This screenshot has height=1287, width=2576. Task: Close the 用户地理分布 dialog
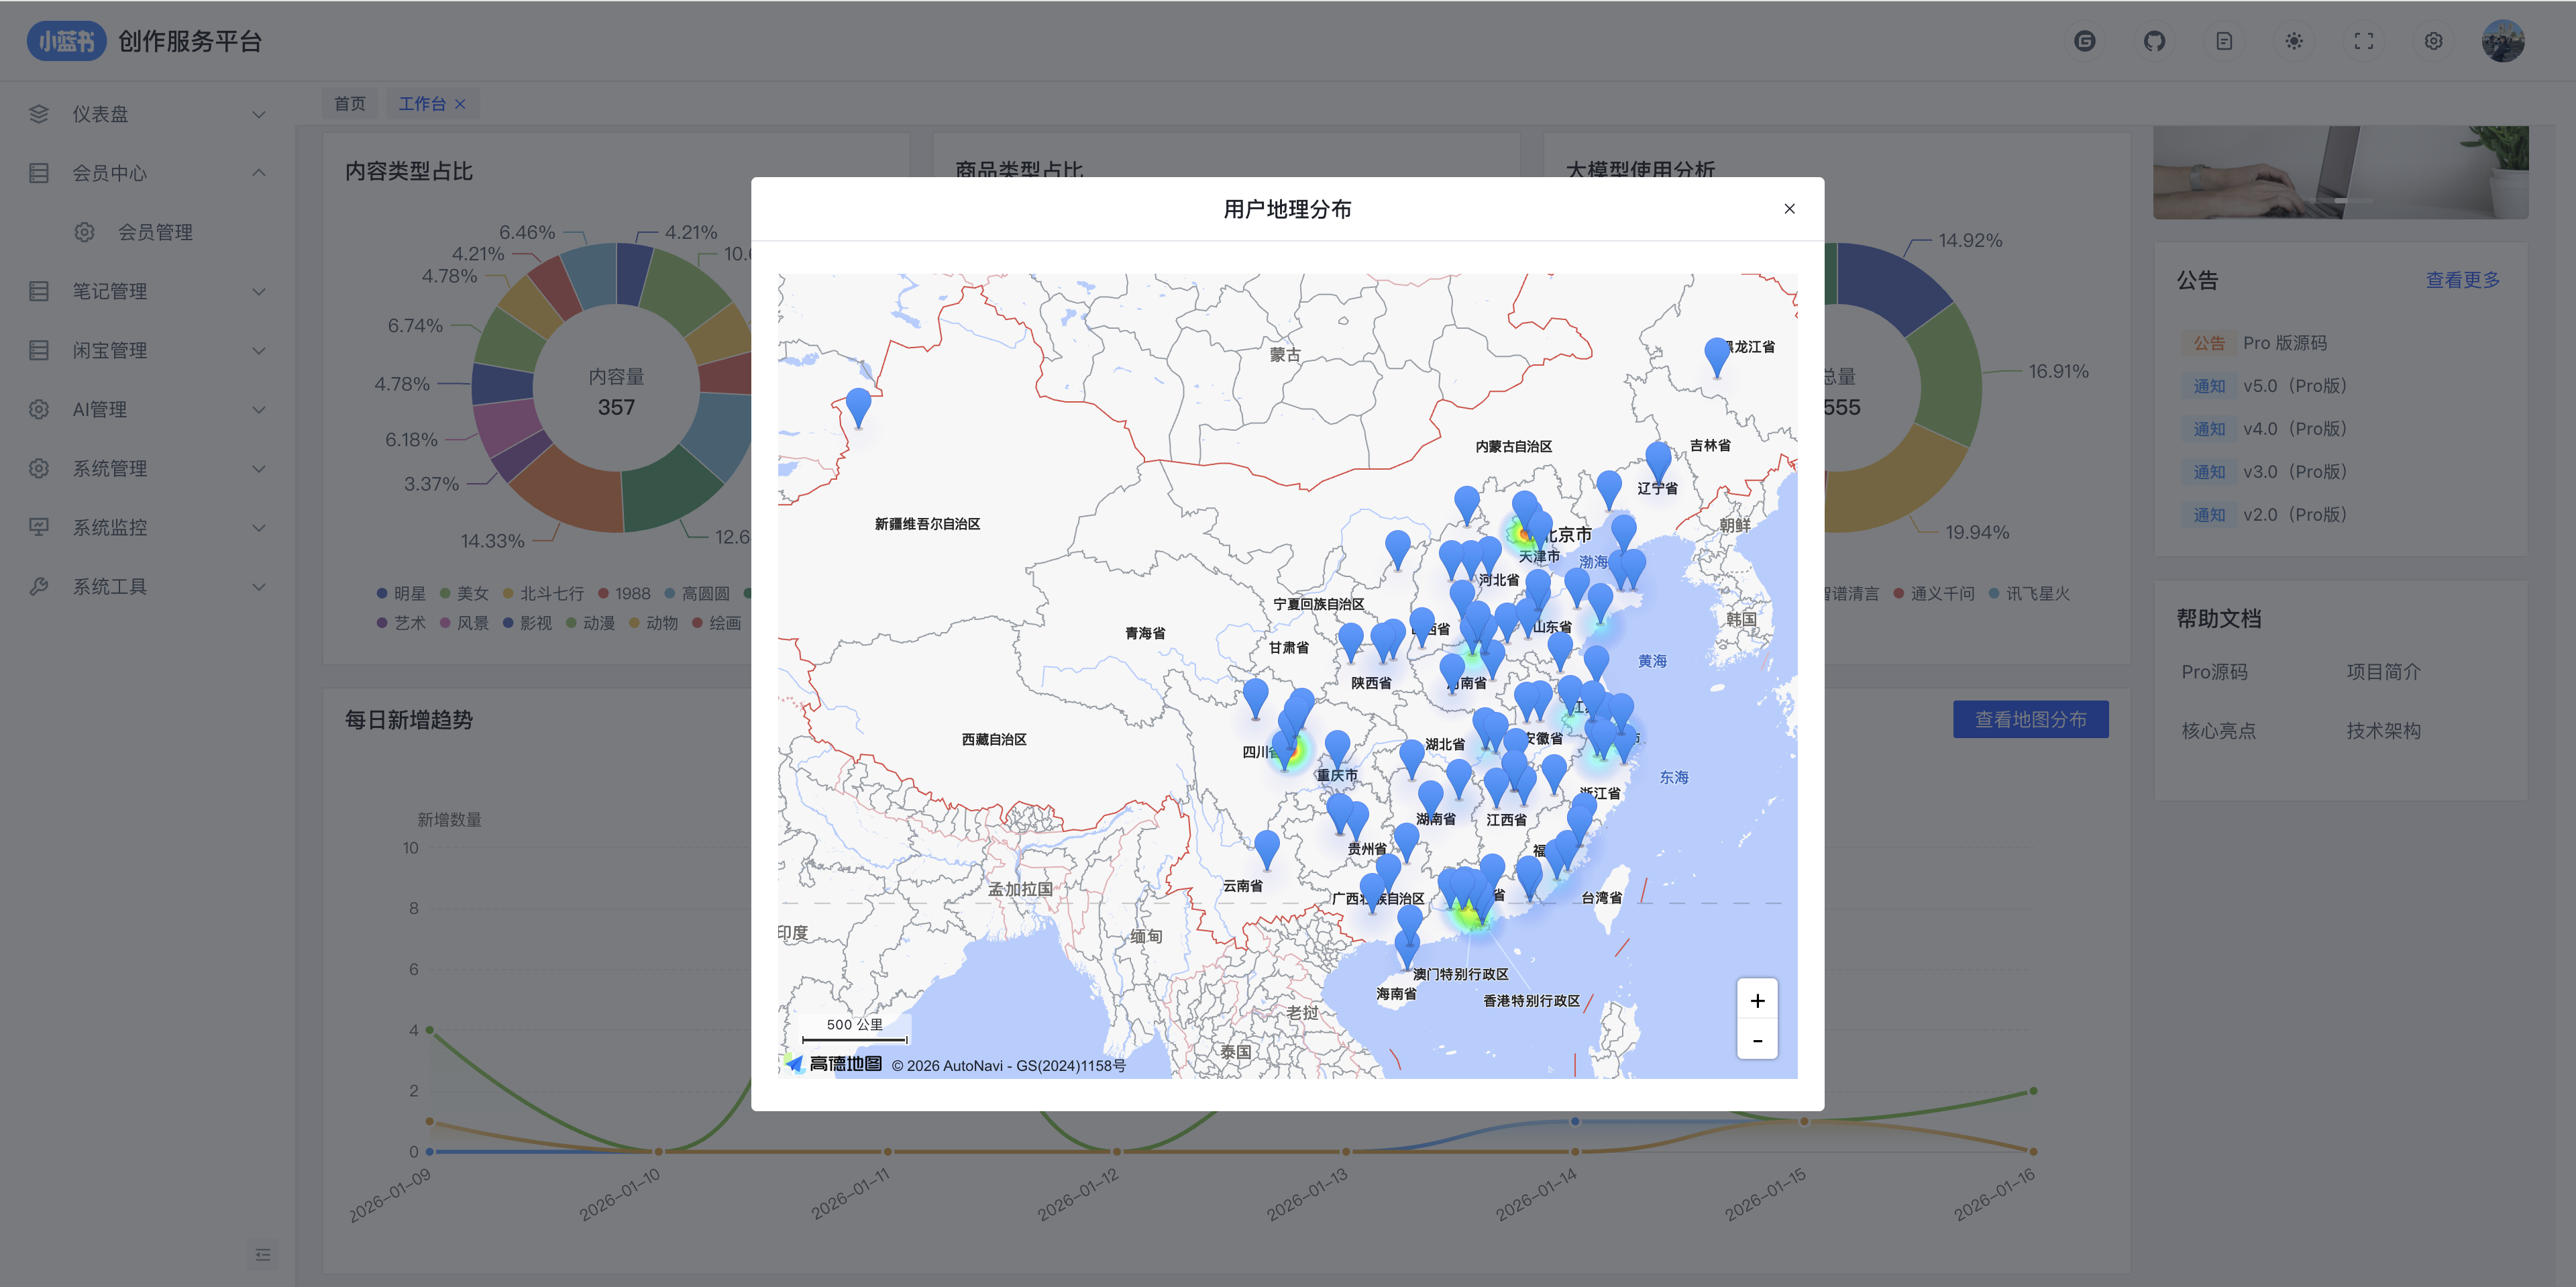[x=1789, y=208]
